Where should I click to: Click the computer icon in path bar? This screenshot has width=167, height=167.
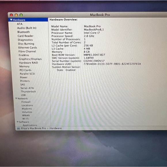[x=18, y=128]
